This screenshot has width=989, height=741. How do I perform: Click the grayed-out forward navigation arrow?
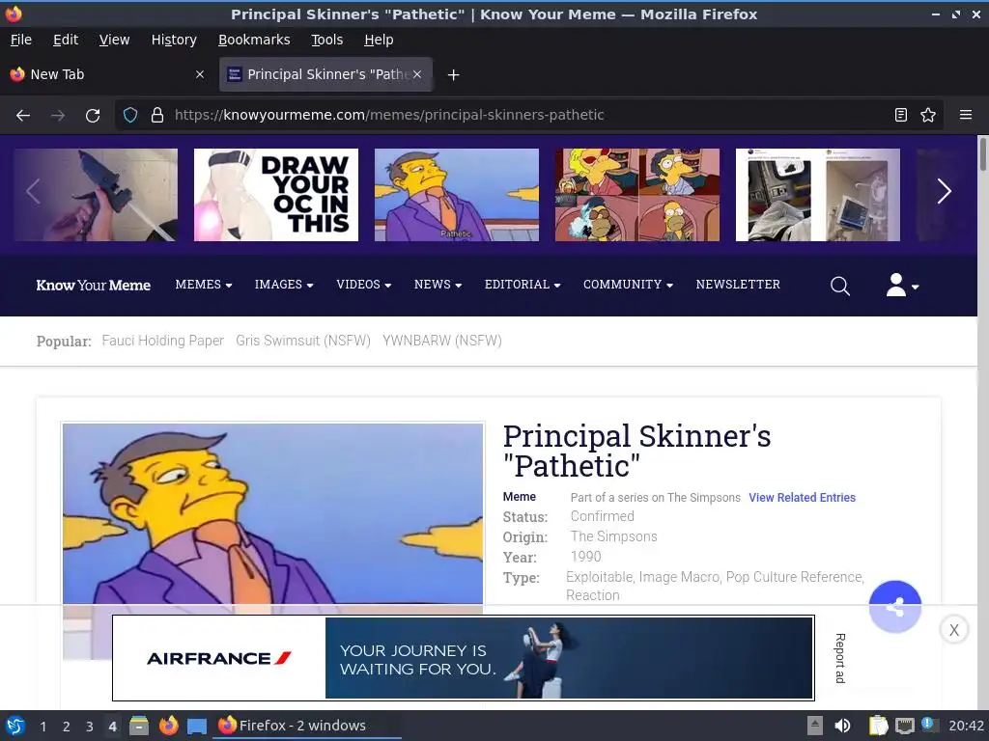click(58, 116)
